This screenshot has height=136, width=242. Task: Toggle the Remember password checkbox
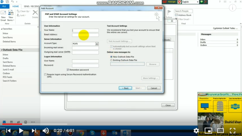pos(68,70)
